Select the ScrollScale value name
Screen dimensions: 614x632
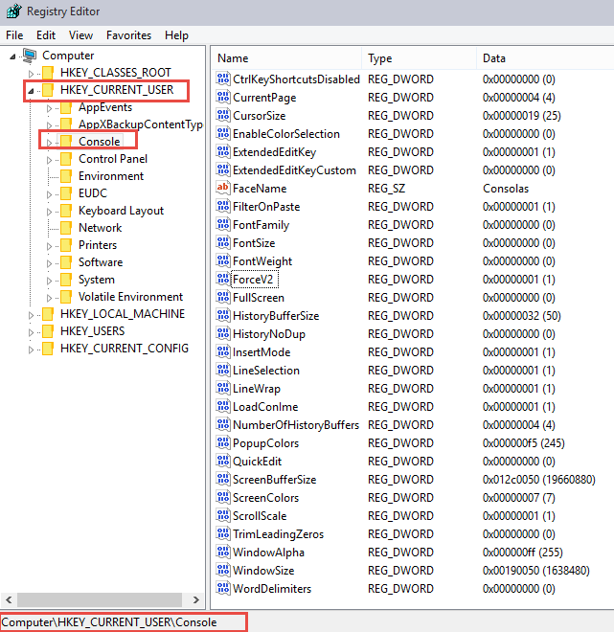click(260, 516)
